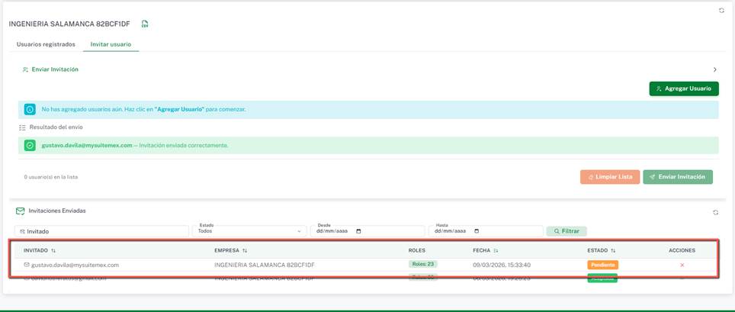Viewport: 735px width, 312px height.
Task: Apply filters with the Filtrar button
Action: click(566, 231)
